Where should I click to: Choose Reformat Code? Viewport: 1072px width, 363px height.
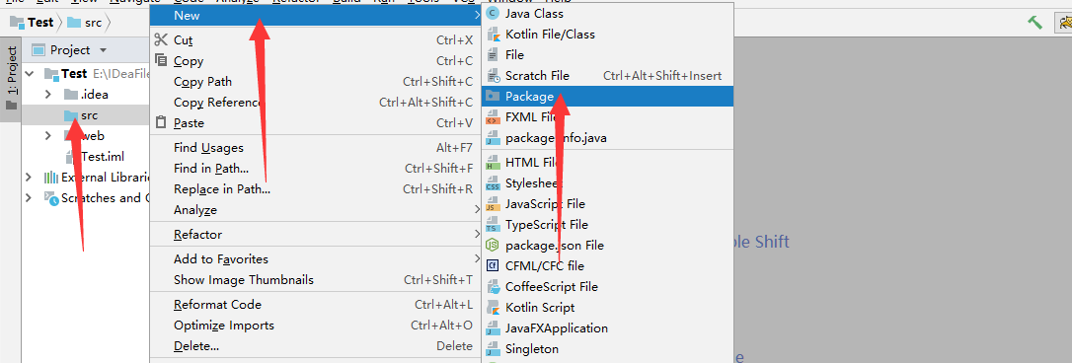pos(316,304)
